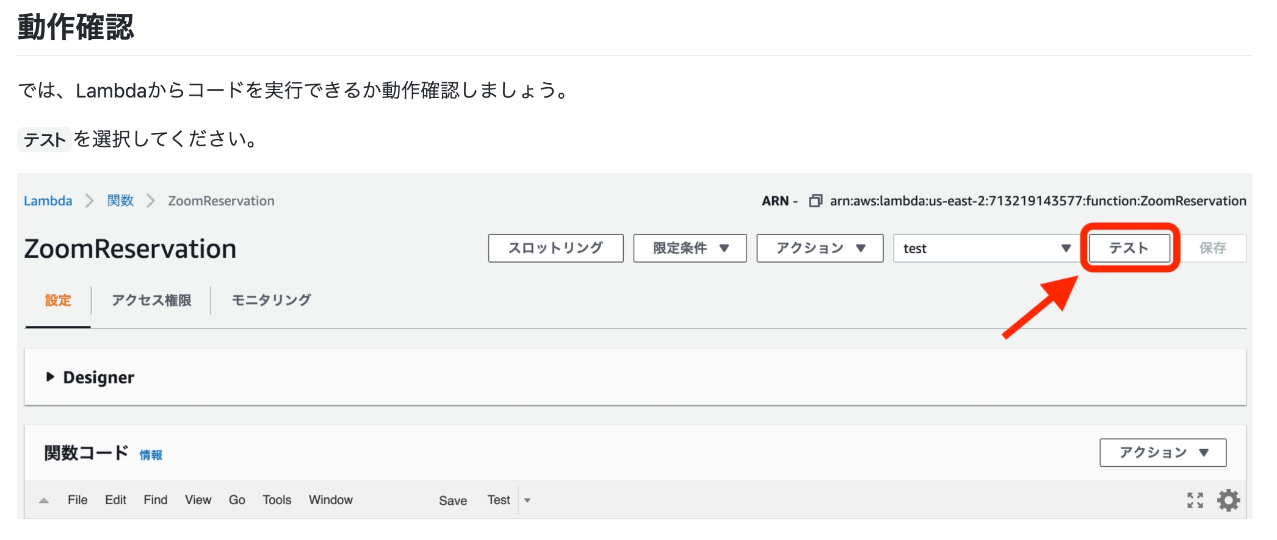Switch to the アクセス権限 tab
This screenshot has width=1277, height=540.
click(151, 300)
